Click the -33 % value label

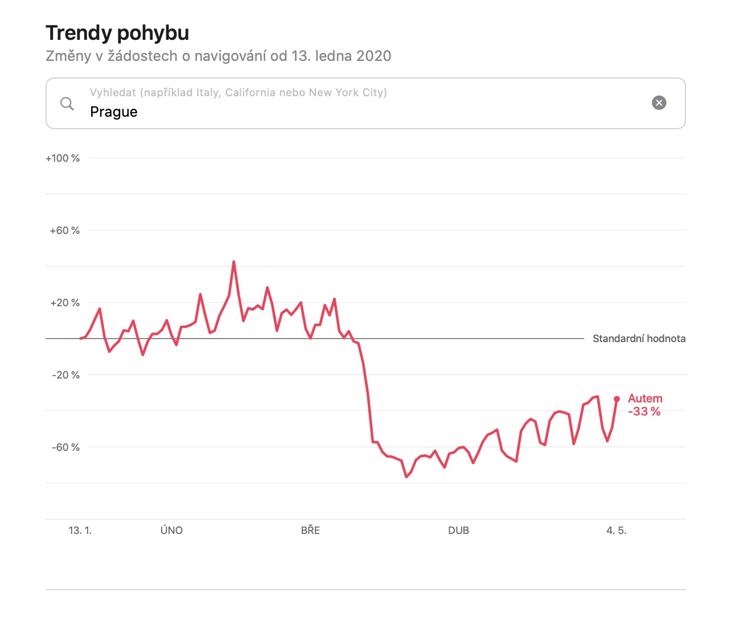[x=644, y=412]
